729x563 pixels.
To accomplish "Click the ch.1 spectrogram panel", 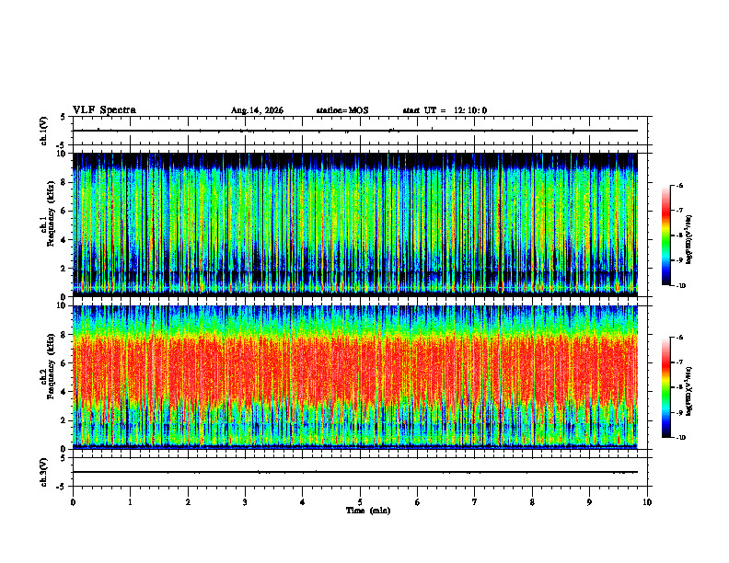I will tap(355, 224).
